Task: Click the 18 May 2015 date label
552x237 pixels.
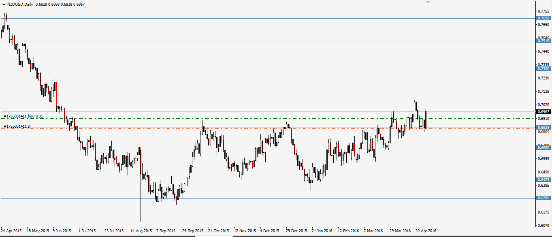Action: click(x=37, y=231)
